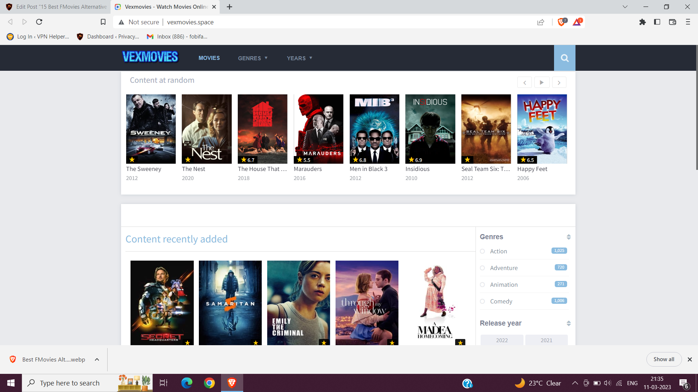This screenshot has width=698, height=392.
Task: Open Microsoft Edge from taskbar
Action: pos(187,383)
